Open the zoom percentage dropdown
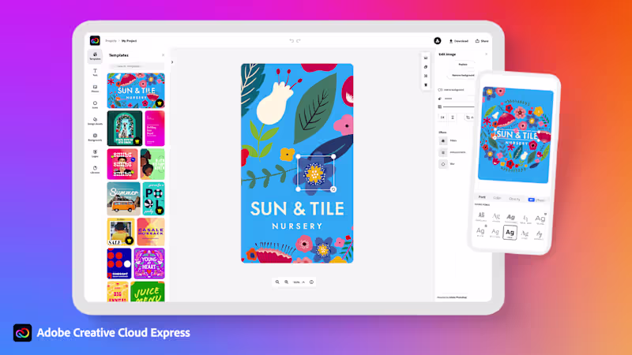Screen dimensions: 632x355 [299, 282]
